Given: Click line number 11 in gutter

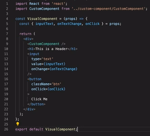Looking at the screenshot, I should pos(6,54).
